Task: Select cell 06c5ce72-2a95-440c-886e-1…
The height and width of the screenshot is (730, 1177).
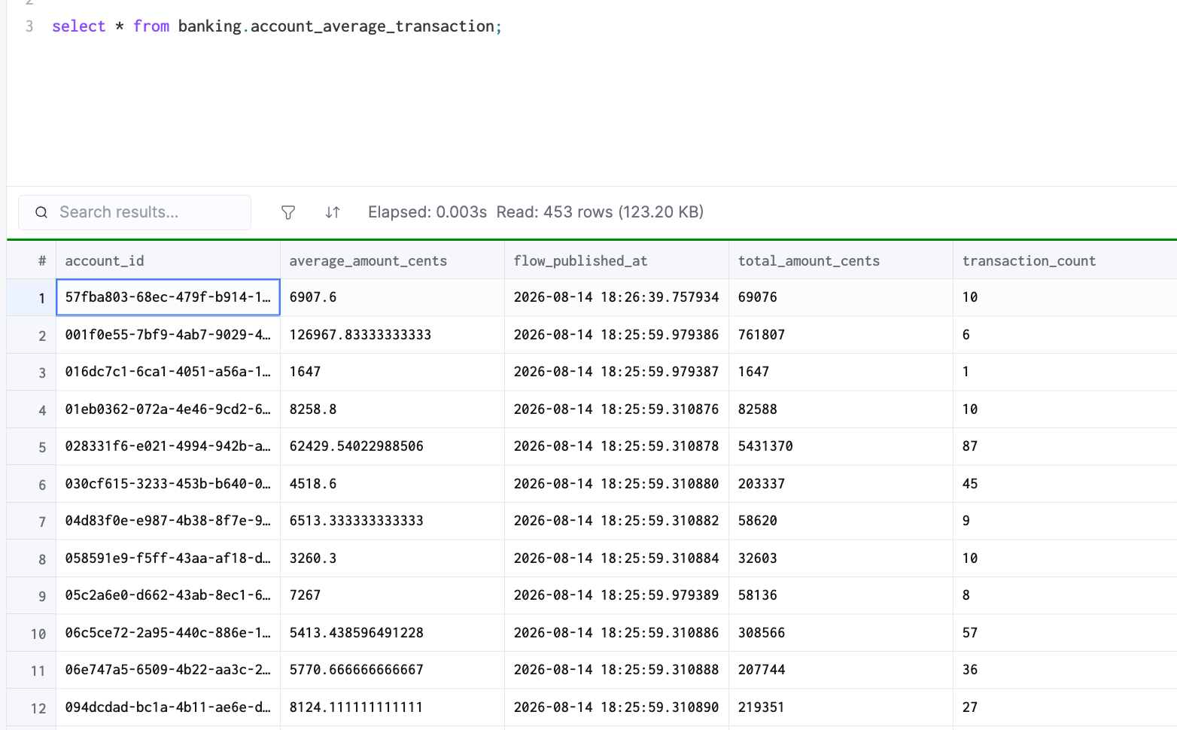Action: click(x=168, y=633)
